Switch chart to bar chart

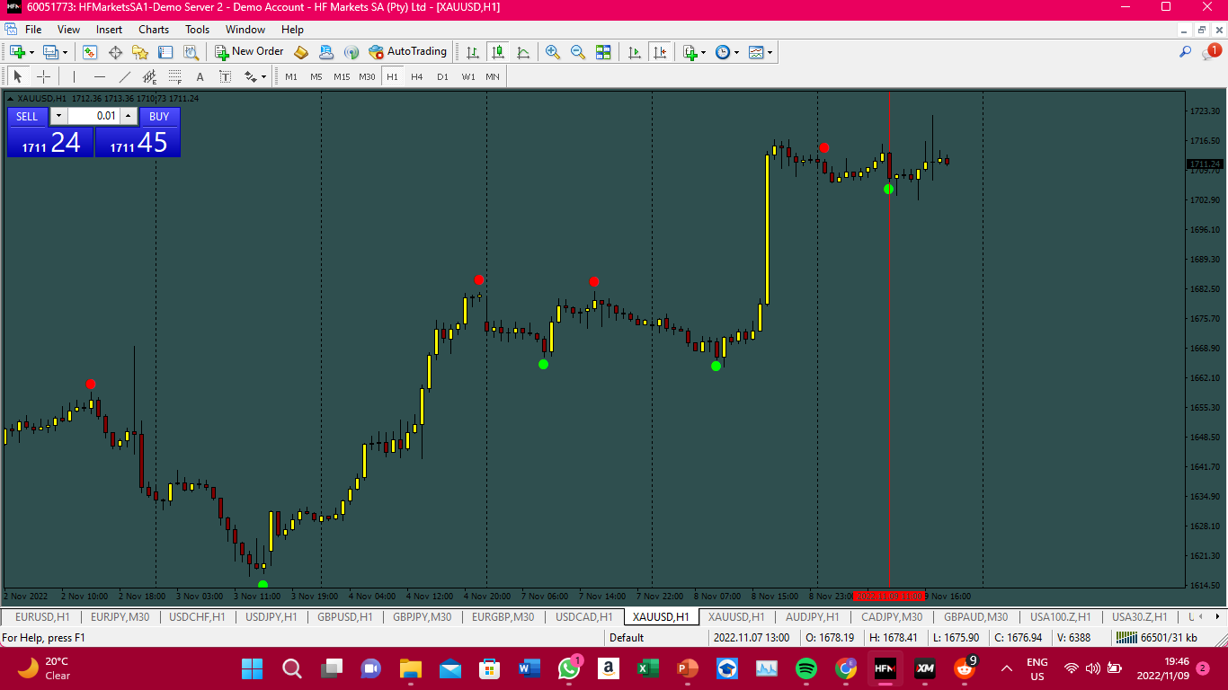[x=472, y=52]
